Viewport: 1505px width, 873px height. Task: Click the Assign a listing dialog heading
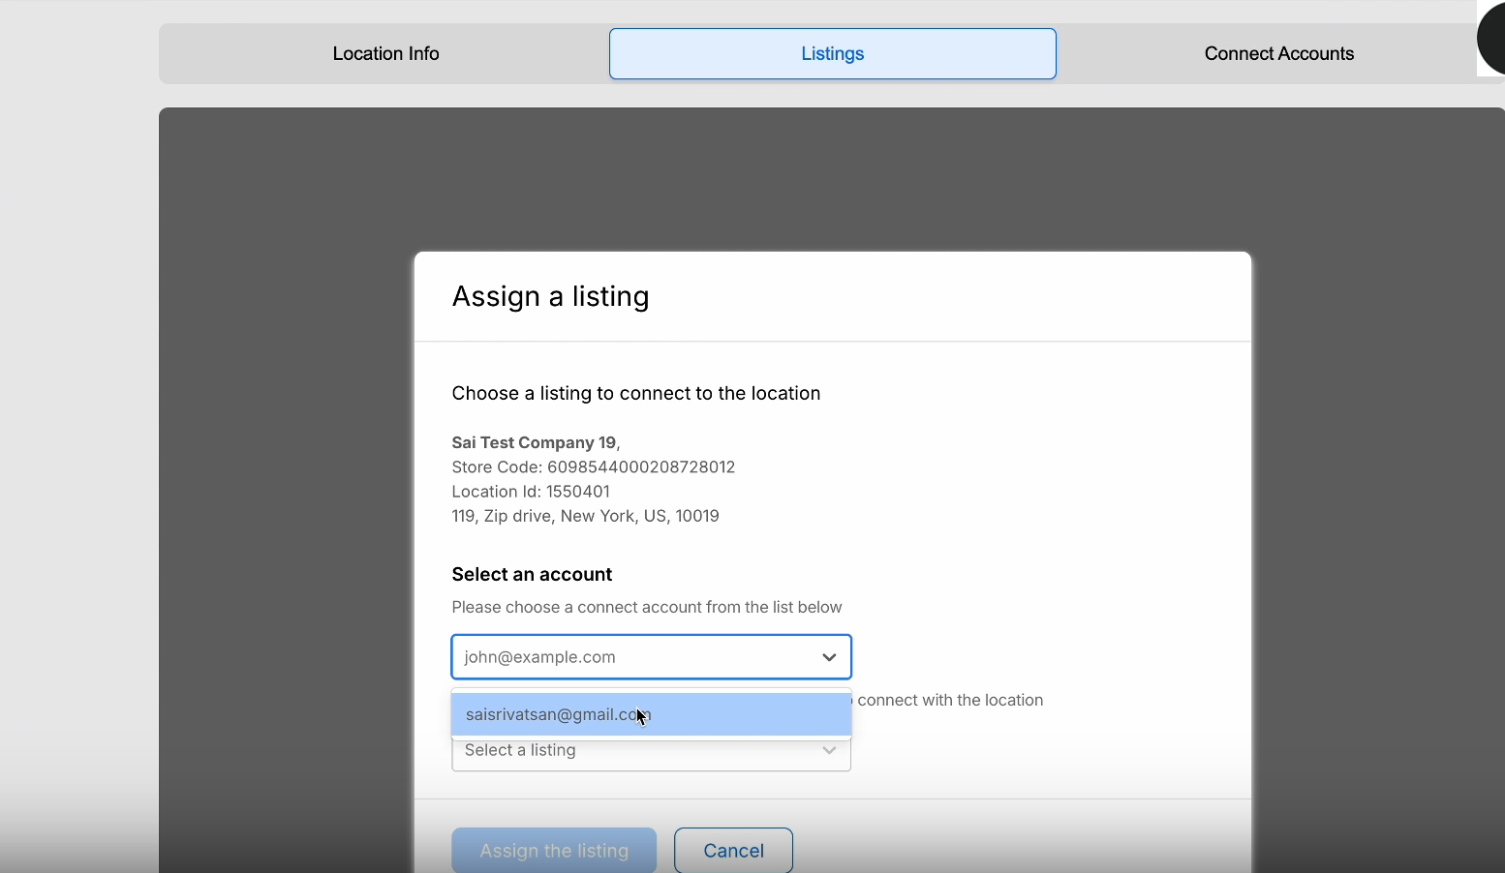pos(550,296)
